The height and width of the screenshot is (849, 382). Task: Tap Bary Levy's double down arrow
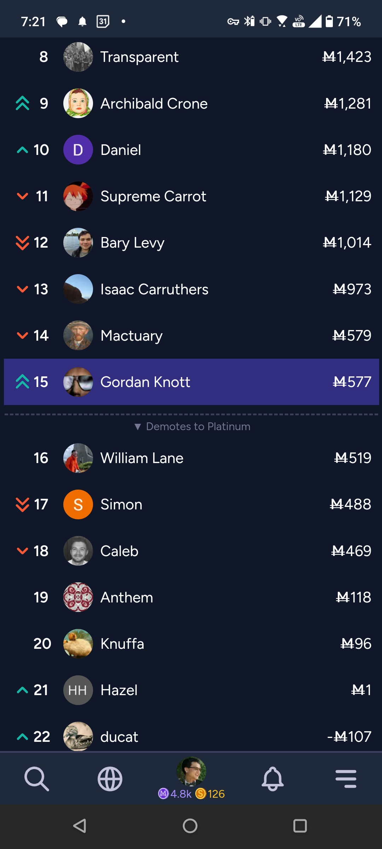22,243
